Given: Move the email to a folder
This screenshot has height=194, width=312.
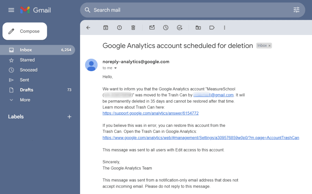Looking at the screenshot, I should pyautogui.click(x=198, y=27).
